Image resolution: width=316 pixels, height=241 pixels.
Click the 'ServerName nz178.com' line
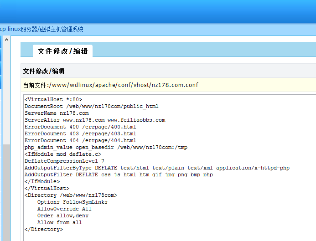pyautogui.click(x=57, y=113)
